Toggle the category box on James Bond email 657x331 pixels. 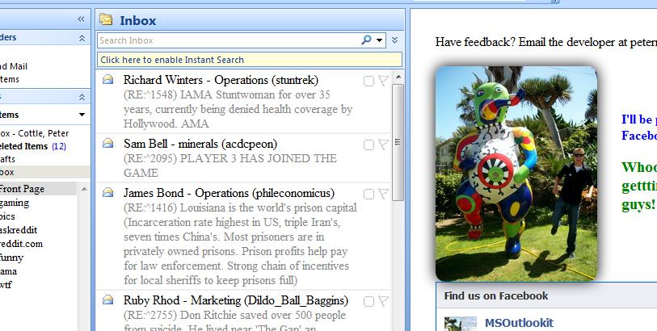coord(369,194)
